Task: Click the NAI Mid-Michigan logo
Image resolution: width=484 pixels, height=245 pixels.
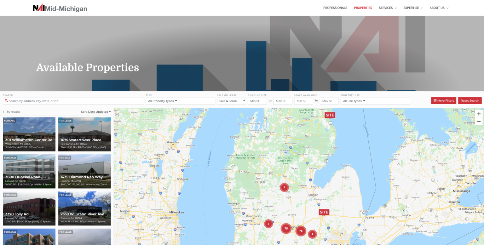Action: click(60, 8)
